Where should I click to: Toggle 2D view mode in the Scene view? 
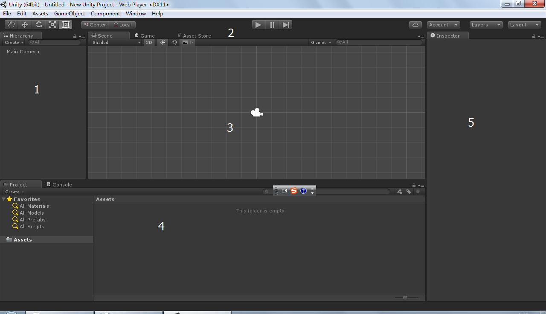pyautogui.click(x=149, y=42)
